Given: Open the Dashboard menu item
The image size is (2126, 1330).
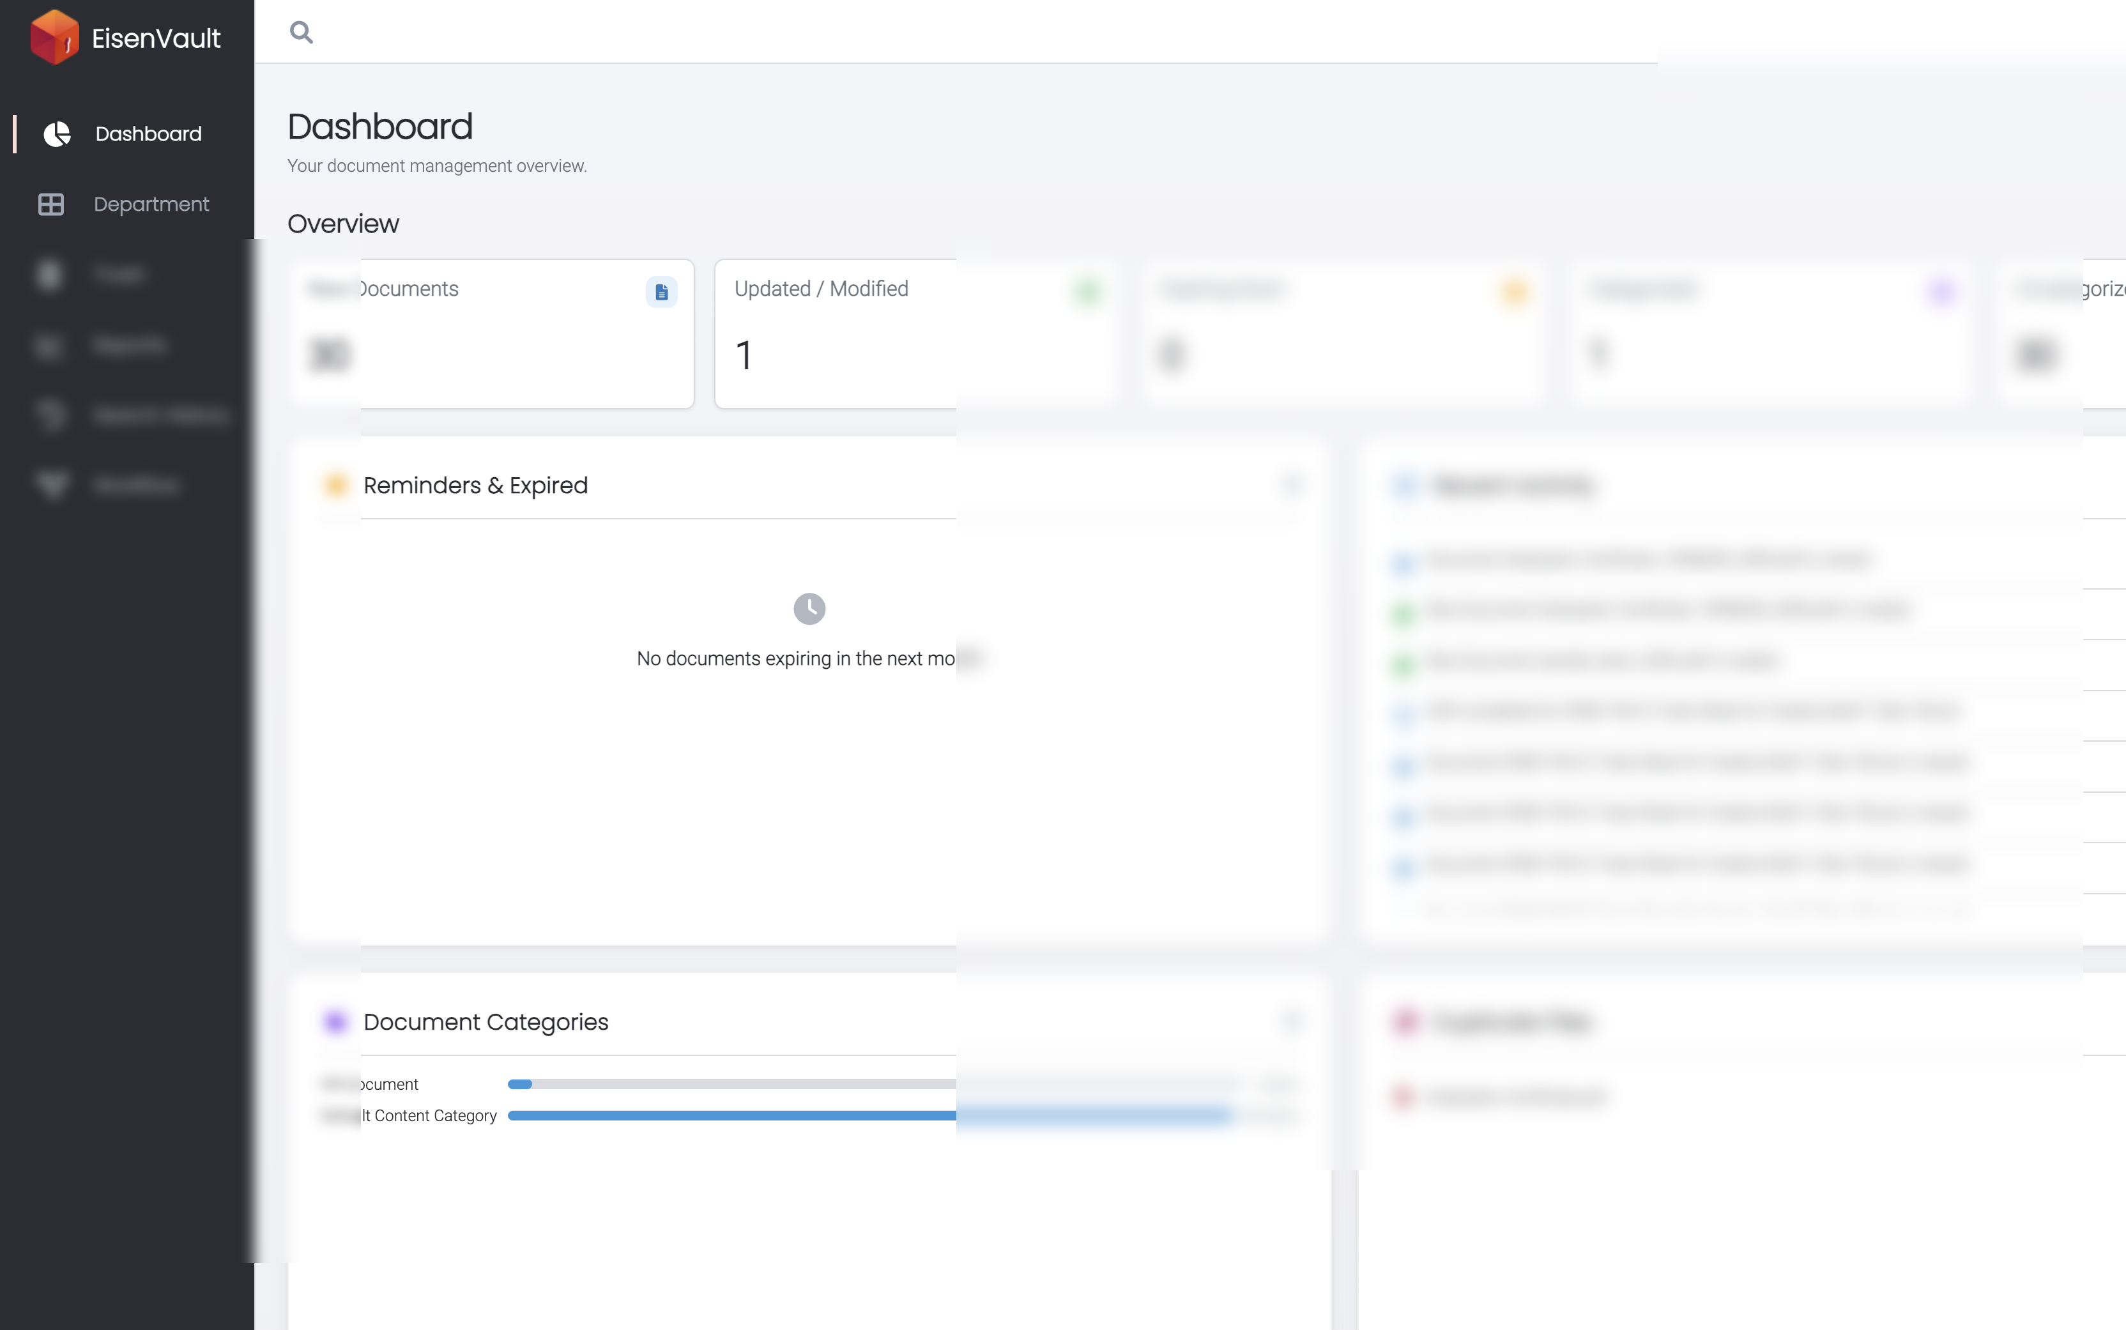Looking at the screenshot, I should click(x=126, y=134).
